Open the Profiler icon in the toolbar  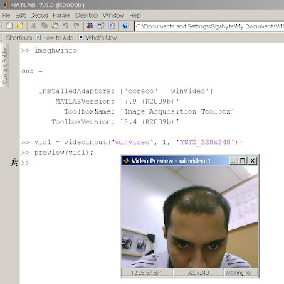coord(111,26)
